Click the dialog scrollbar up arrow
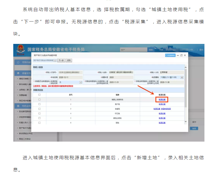 pyautogui.click(x=186, y=67)
